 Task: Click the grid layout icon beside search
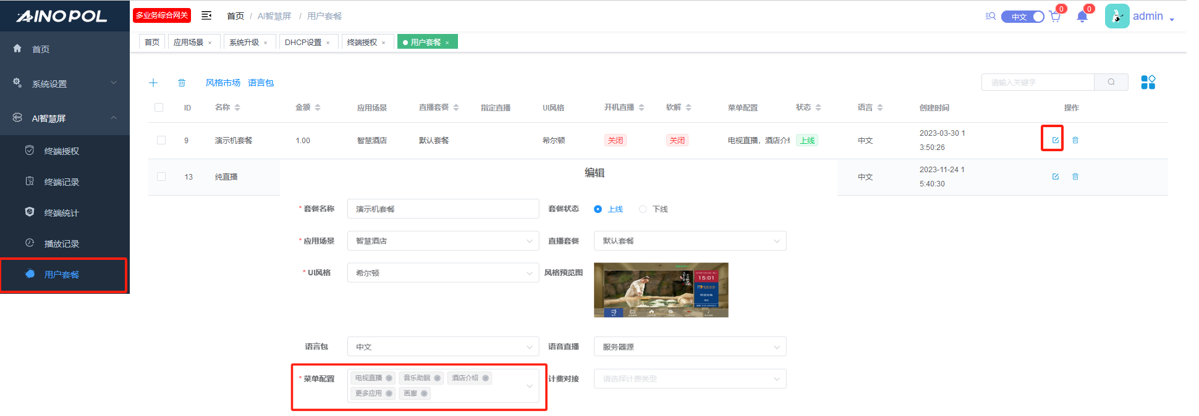point(1148,82)
